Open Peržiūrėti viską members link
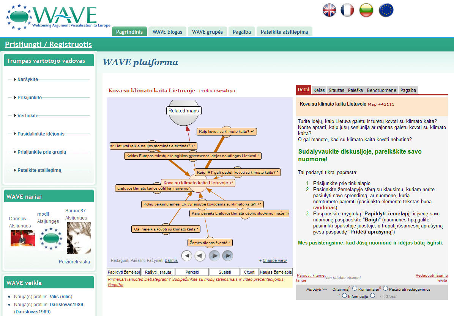The height and width of the screenshot is (316, 454). [74, 262]
